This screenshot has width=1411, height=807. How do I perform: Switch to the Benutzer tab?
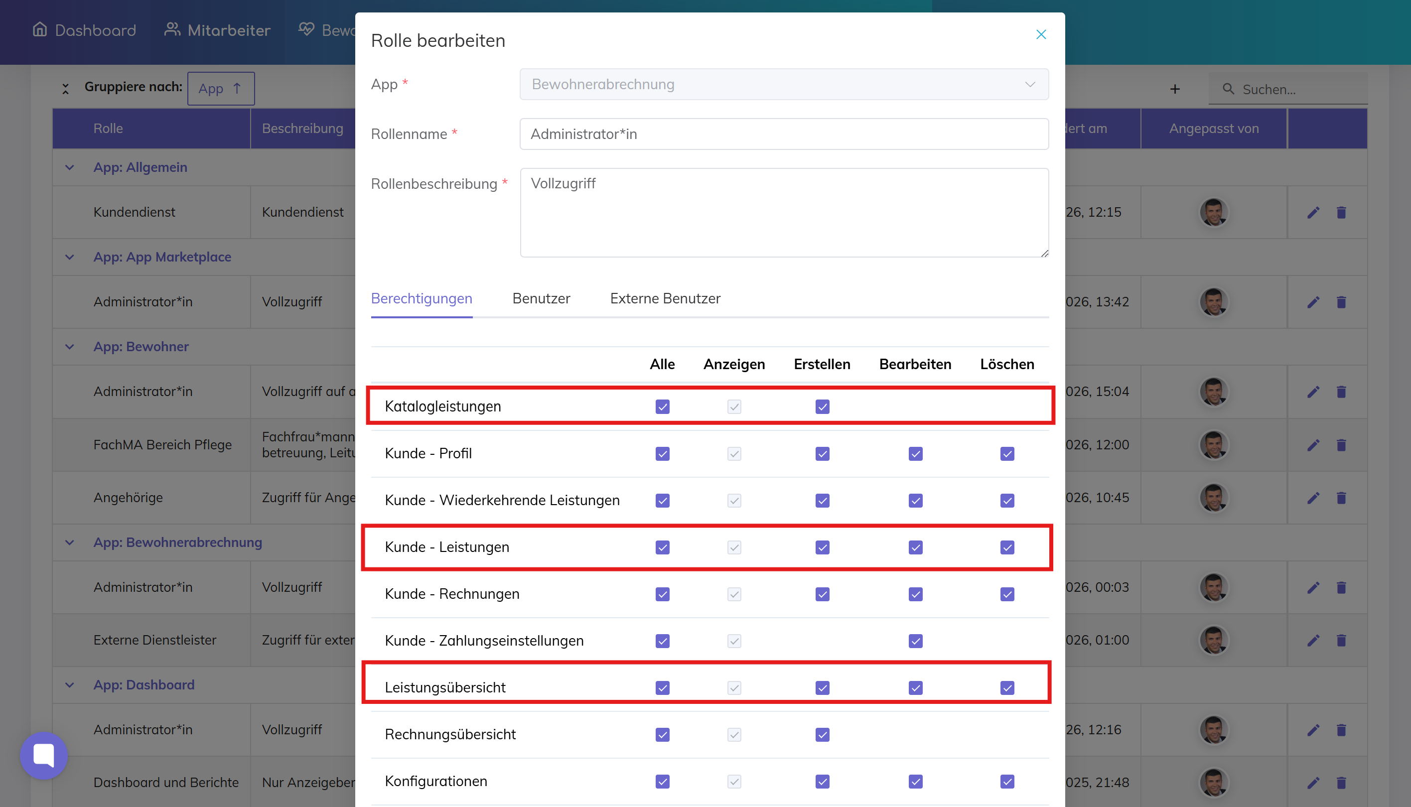pyautogui.click(x=541, y=299)
